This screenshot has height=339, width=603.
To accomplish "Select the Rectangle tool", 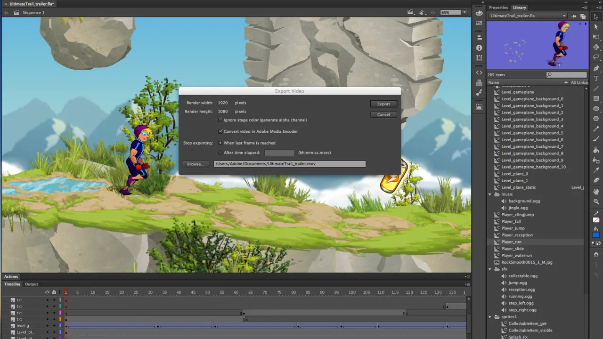I will pyautogui.click(x=596, y=98).
